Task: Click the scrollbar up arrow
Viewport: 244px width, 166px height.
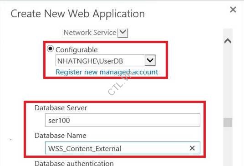Action: coord(228,41)
